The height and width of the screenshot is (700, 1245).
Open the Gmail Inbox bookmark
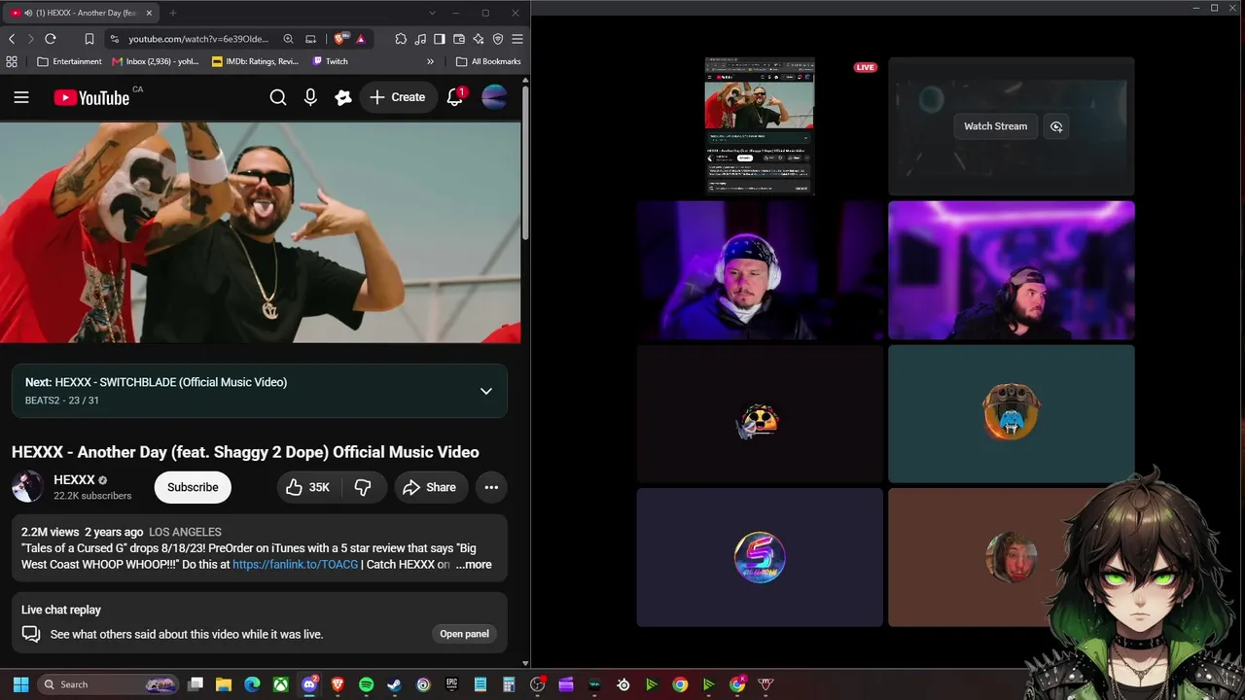[157, 61]
